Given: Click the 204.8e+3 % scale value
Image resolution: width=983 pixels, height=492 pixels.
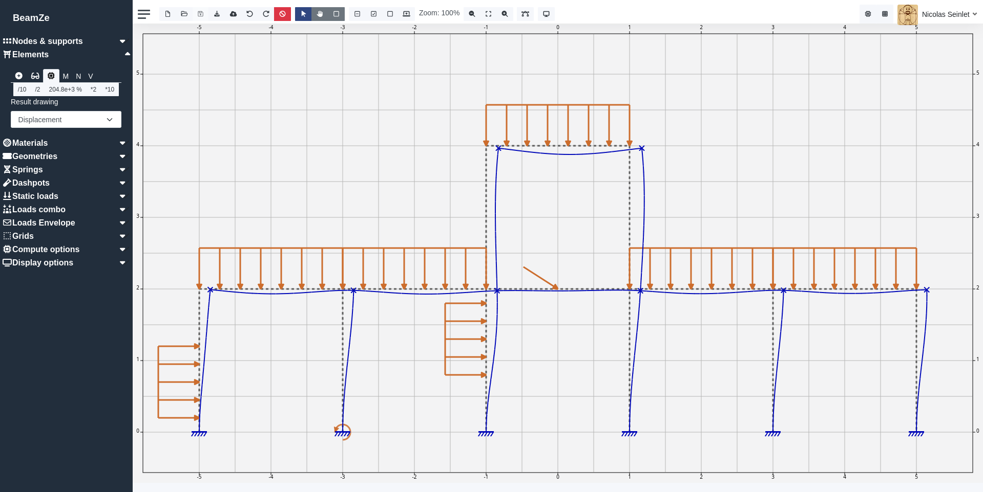Looking at the screenshot, I should (x=66, y=90).
